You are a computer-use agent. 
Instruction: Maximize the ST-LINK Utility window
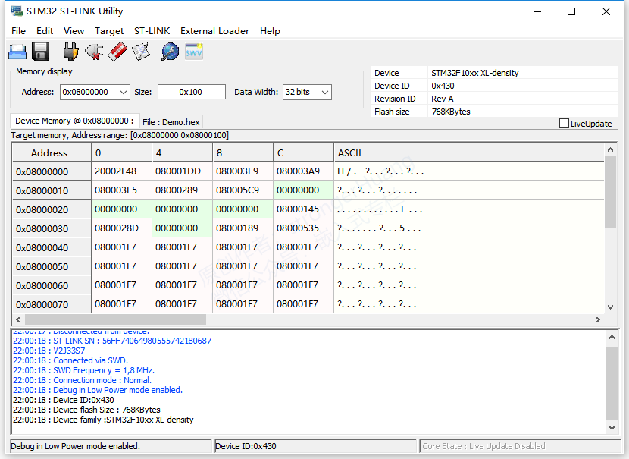pyautogui.click(x=571, y=11)
